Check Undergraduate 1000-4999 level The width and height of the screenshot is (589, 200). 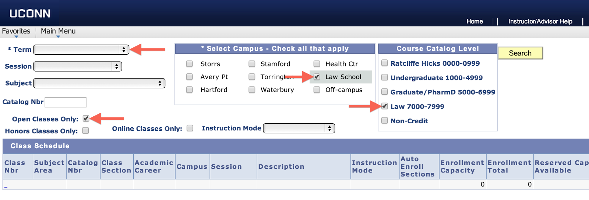click(x=385, y=77)
